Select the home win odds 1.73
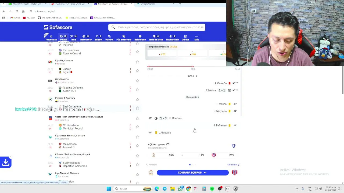This screenshot has width=344, height=193. pyautogui.click(x=162, y=53)
